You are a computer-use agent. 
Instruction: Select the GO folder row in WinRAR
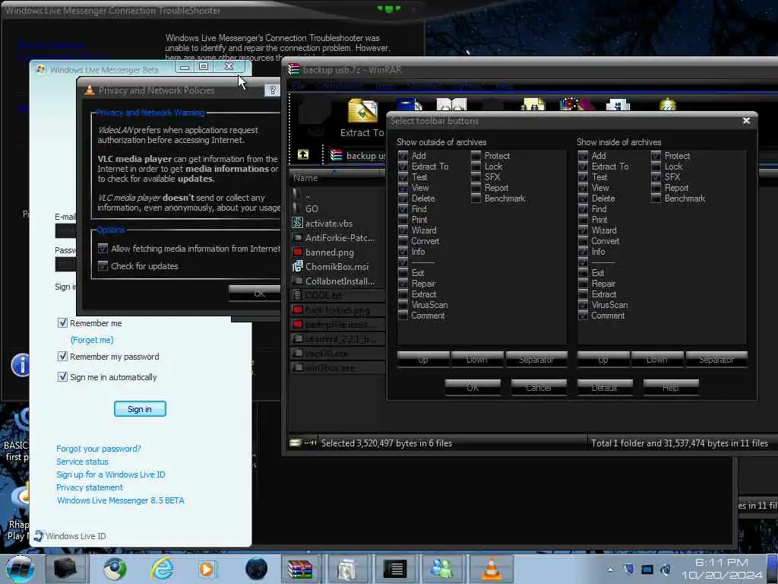pyautogui.click(x=337, y=208)
